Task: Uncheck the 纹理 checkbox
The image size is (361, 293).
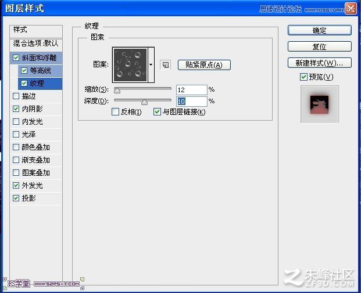Action: pyautogui.click(x=24, y=83)
